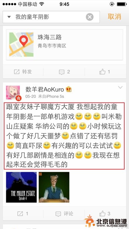This screenshot has height=229, width=129.
Task: Open comments on first post showing 2
Action: click(x=64, y=72)
